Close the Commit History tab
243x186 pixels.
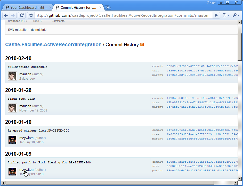[100, 7]
